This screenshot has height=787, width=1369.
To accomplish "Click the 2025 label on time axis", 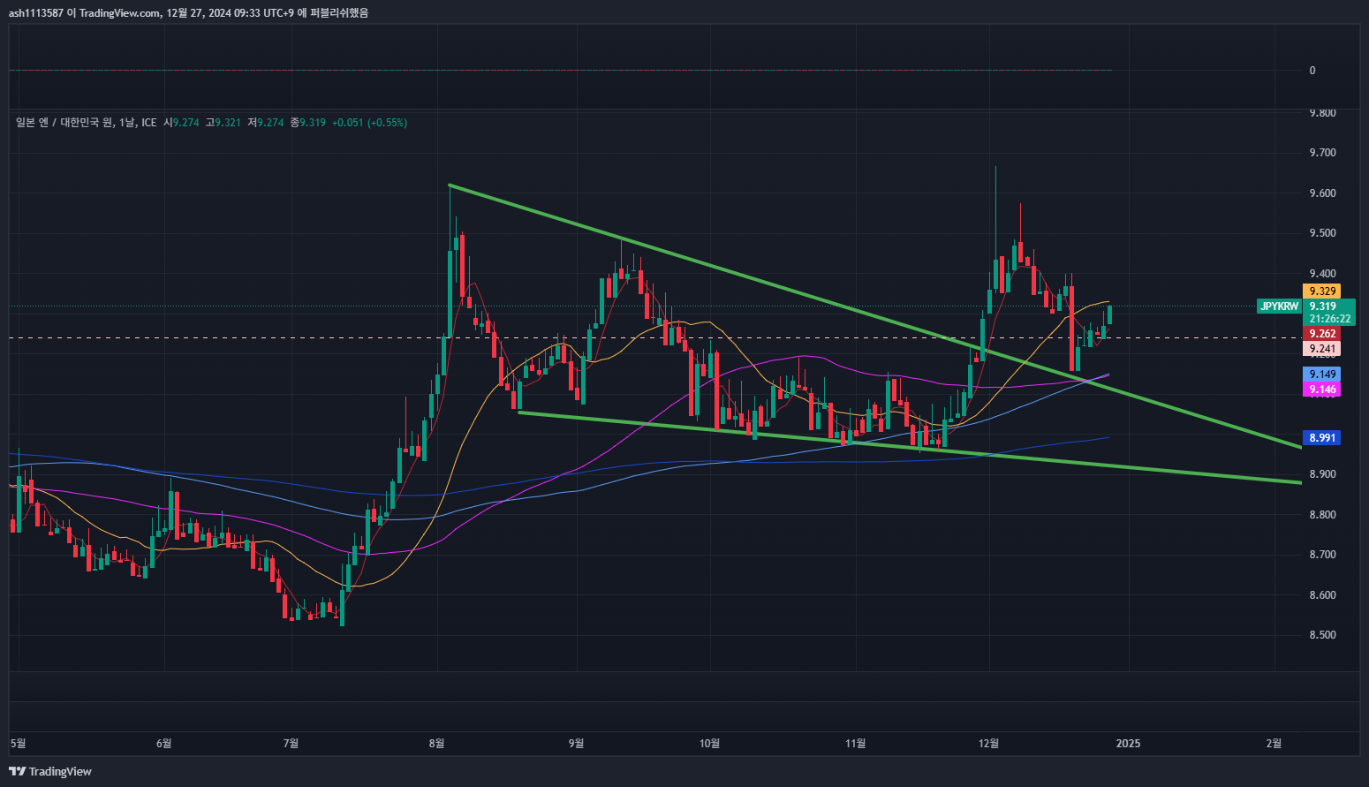I will pyautogui.click(x=1128, y=744).
